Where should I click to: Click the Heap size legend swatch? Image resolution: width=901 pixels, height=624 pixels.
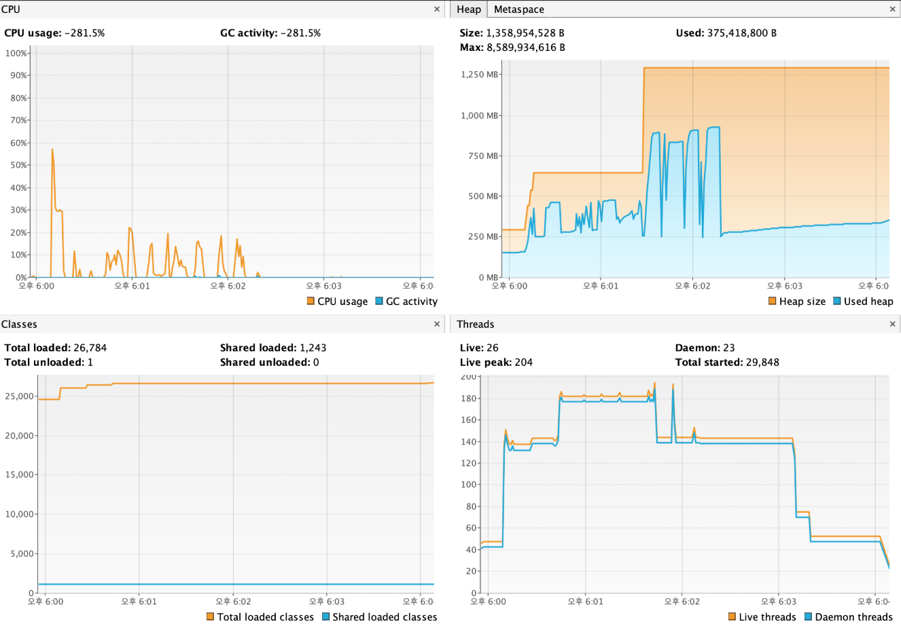pos(772,301)
